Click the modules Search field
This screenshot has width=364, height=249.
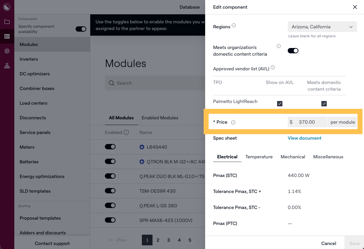(x=155, y=83)
